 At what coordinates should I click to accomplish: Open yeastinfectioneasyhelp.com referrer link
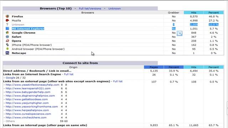click(x=32, y=85)
